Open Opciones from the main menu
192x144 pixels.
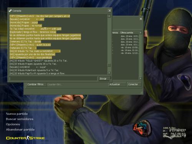(x=13, y=124)
